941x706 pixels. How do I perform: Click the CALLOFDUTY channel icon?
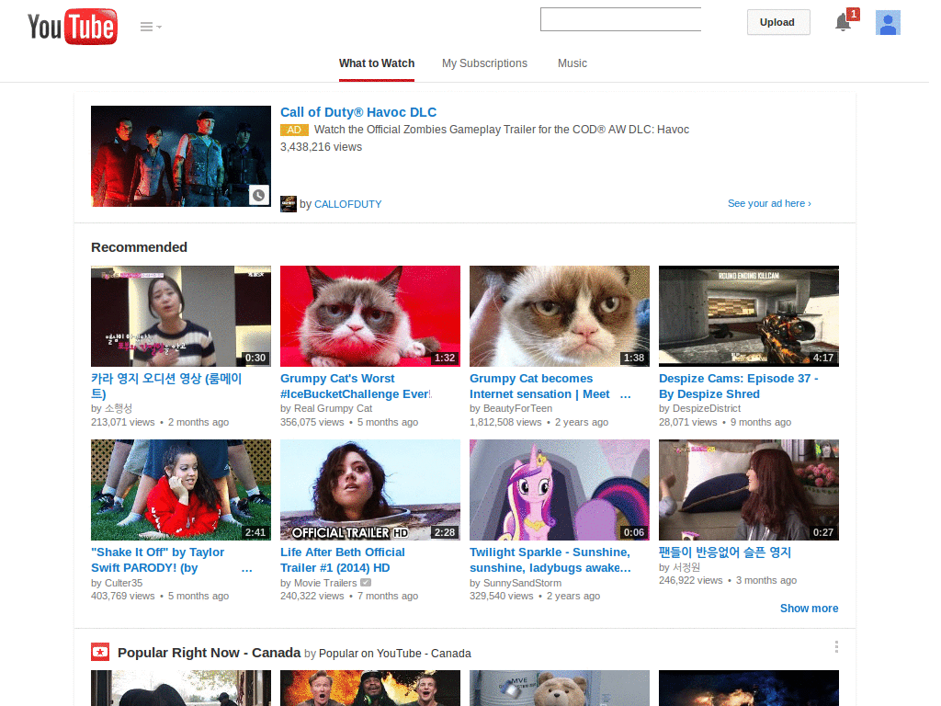(x=288, y=203)
